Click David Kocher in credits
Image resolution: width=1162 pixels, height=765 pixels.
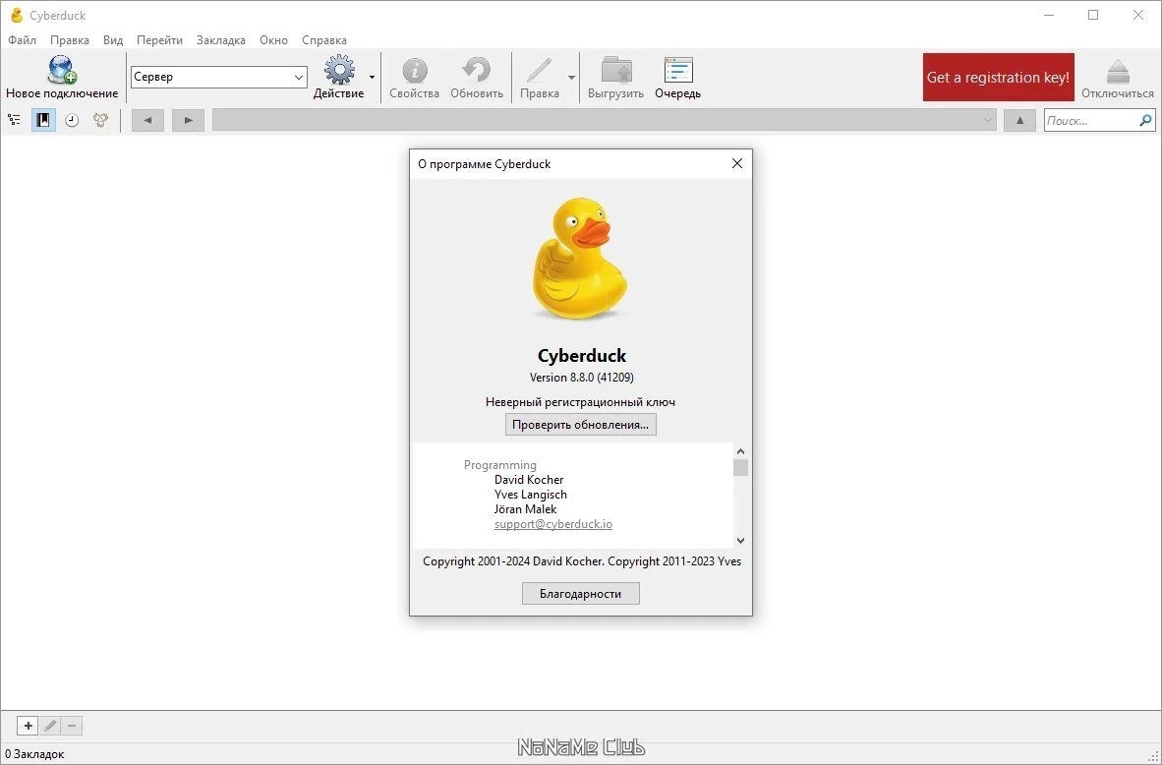coord(529,480)
